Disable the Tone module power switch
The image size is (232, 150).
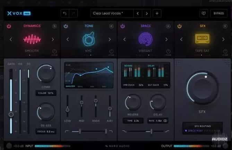pos(66,26)
